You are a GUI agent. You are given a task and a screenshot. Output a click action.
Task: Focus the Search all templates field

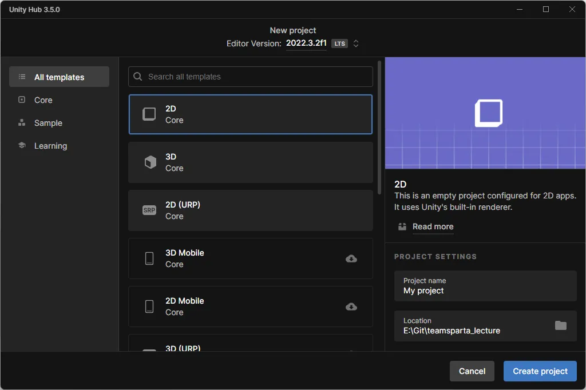pos(251,77)
